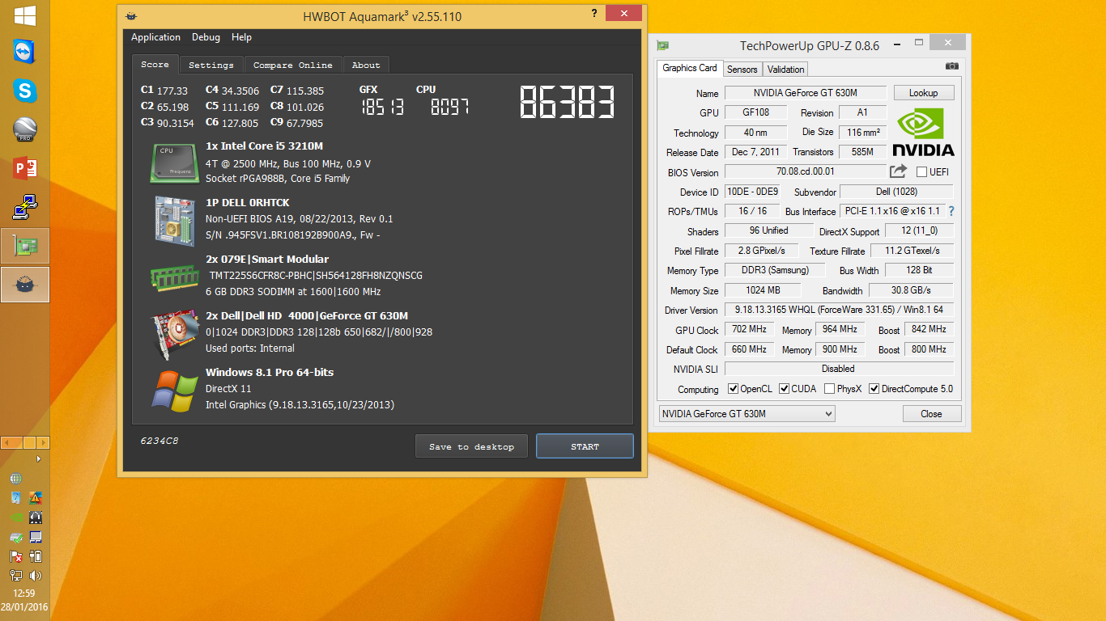Click the headphones tray icon
This screenshot has width=1106, height=621.
click(x=35, y=517)
